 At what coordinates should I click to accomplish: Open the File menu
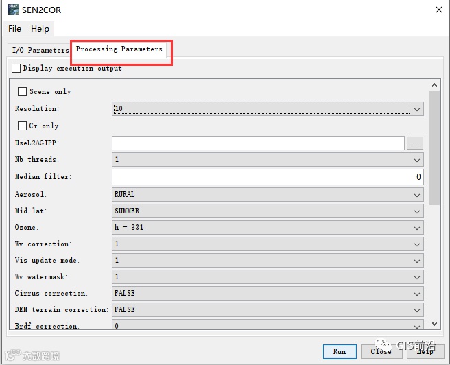pos(14,29)
